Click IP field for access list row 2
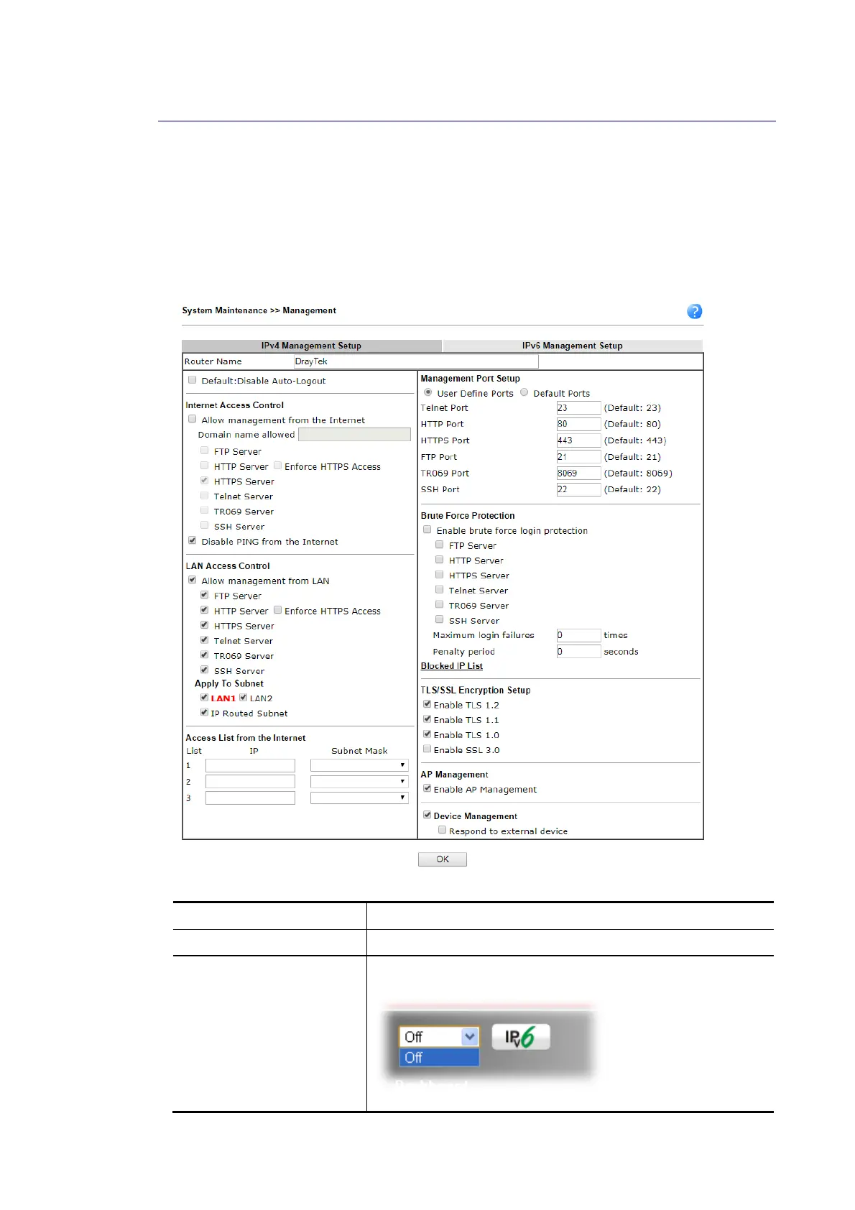Viewport: 855px width, 1210px height. [x=250, y=782]
